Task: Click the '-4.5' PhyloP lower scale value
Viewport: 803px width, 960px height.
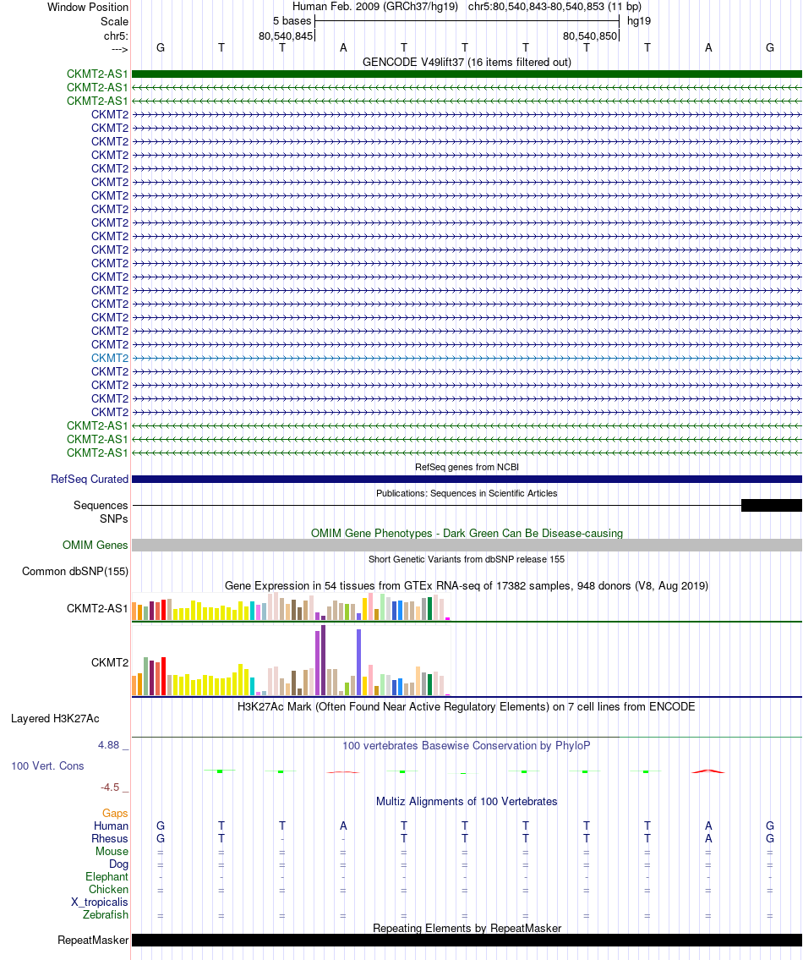Action: point(110,787)
